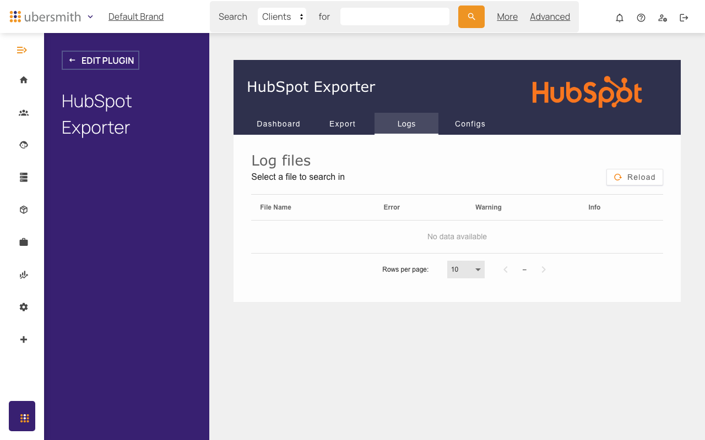705x440 pixels.
Task: Reload the log files list
Action: pos(634,177)
